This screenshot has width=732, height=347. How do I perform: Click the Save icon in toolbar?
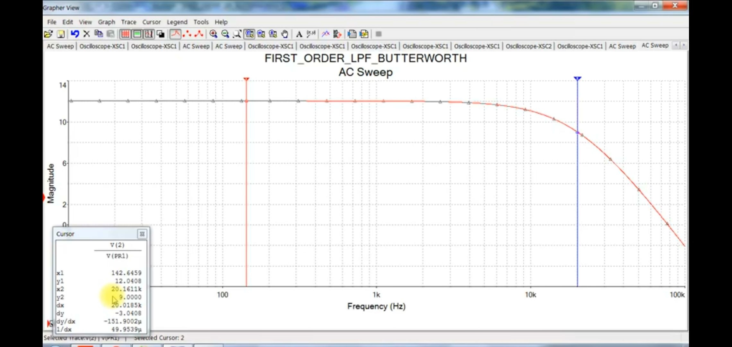[x=61, y=34]
